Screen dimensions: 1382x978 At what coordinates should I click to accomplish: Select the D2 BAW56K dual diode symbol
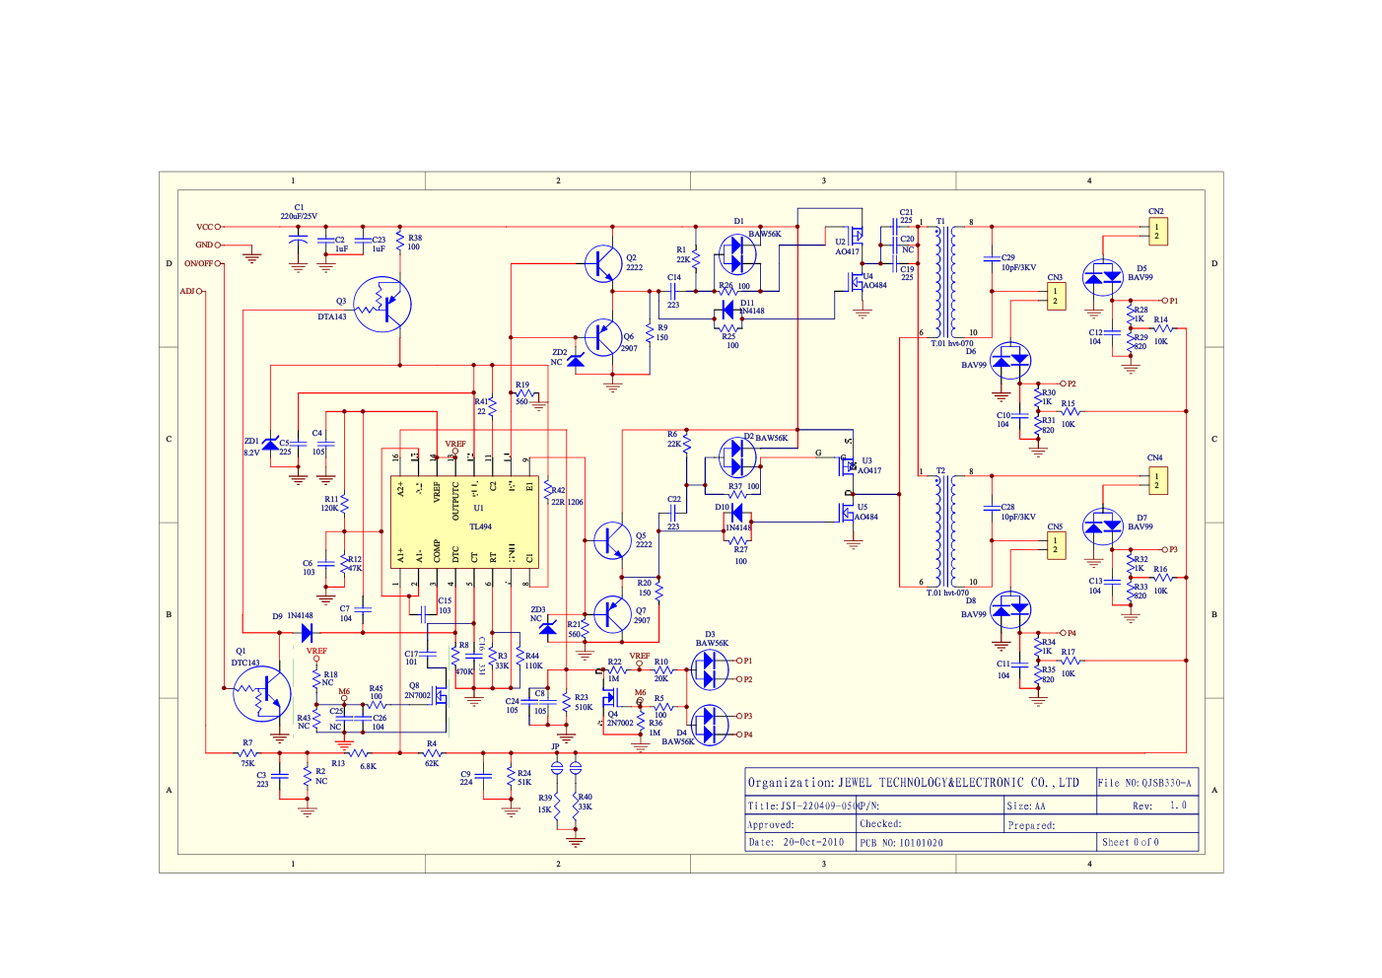point(737,456)
